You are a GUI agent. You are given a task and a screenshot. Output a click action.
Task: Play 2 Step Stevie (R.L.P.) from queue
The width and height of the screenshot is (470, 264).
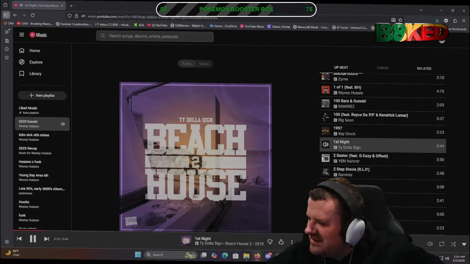point(383,172)
